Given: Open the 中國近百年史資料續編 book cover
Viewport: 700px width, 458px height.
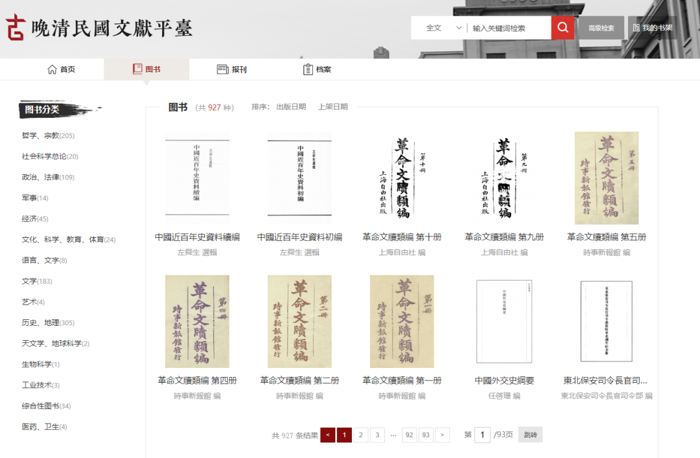Looking at the screenshot, I should 197,178.
